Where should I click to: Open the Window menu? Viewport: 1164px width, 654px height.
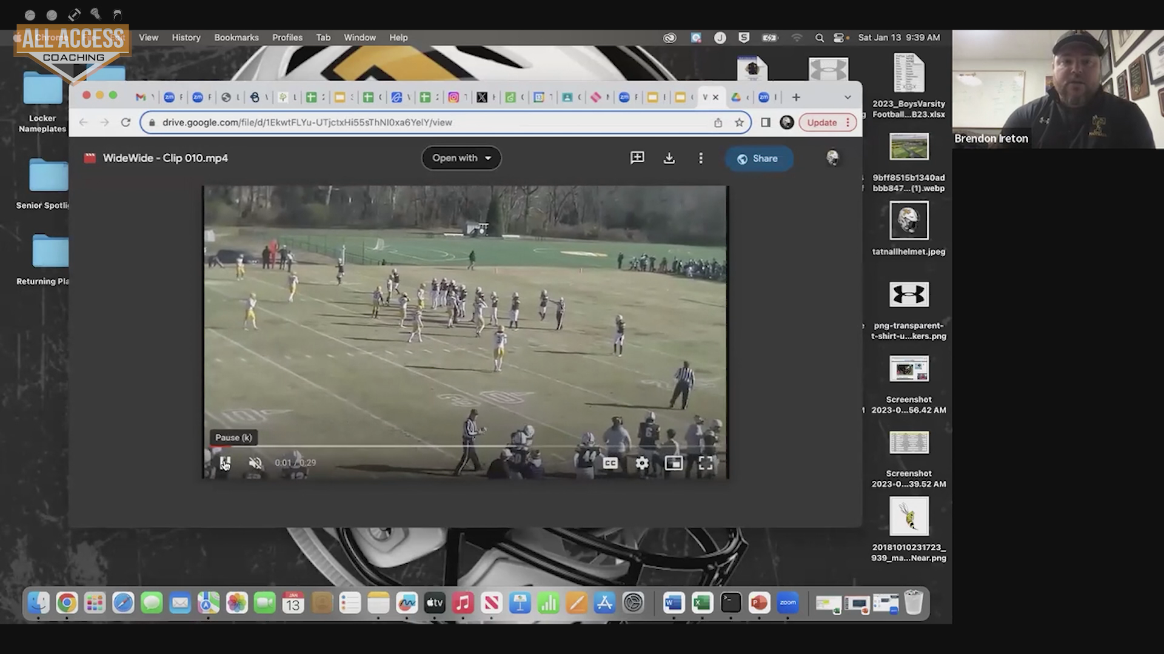tap(360, 38)
